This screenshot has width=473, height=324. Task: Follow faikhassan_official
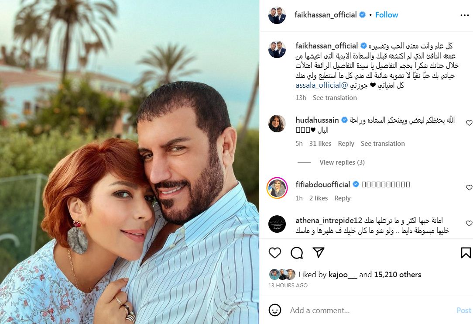coord(387,15)
